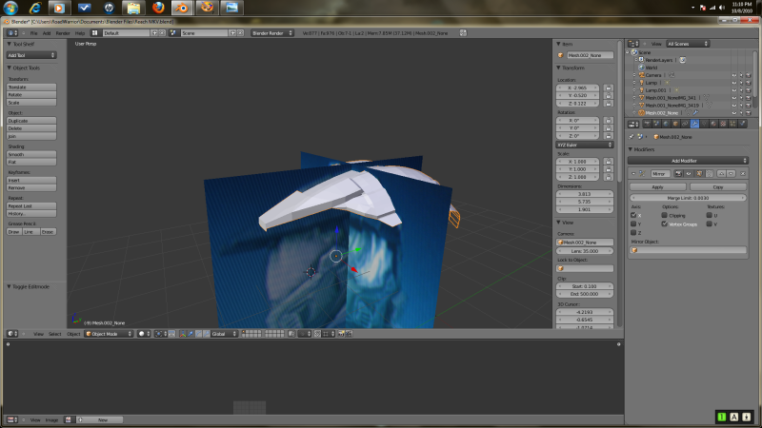The height and width of the screenshot is (428, 762).
Task: Open the All Scenes outliner filter dropdown
Action: click(x=688, y=44)
